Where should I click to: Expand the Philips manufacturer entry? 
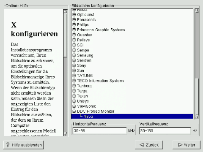[74, 25]
